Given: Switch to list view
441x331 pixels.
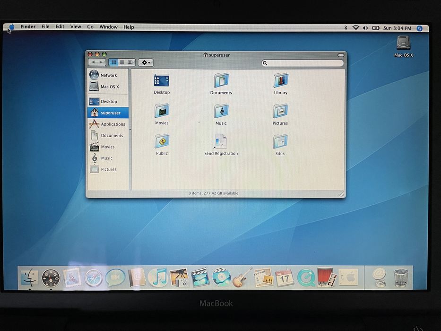Looking at the screenshot, I should tap(122, 62).
